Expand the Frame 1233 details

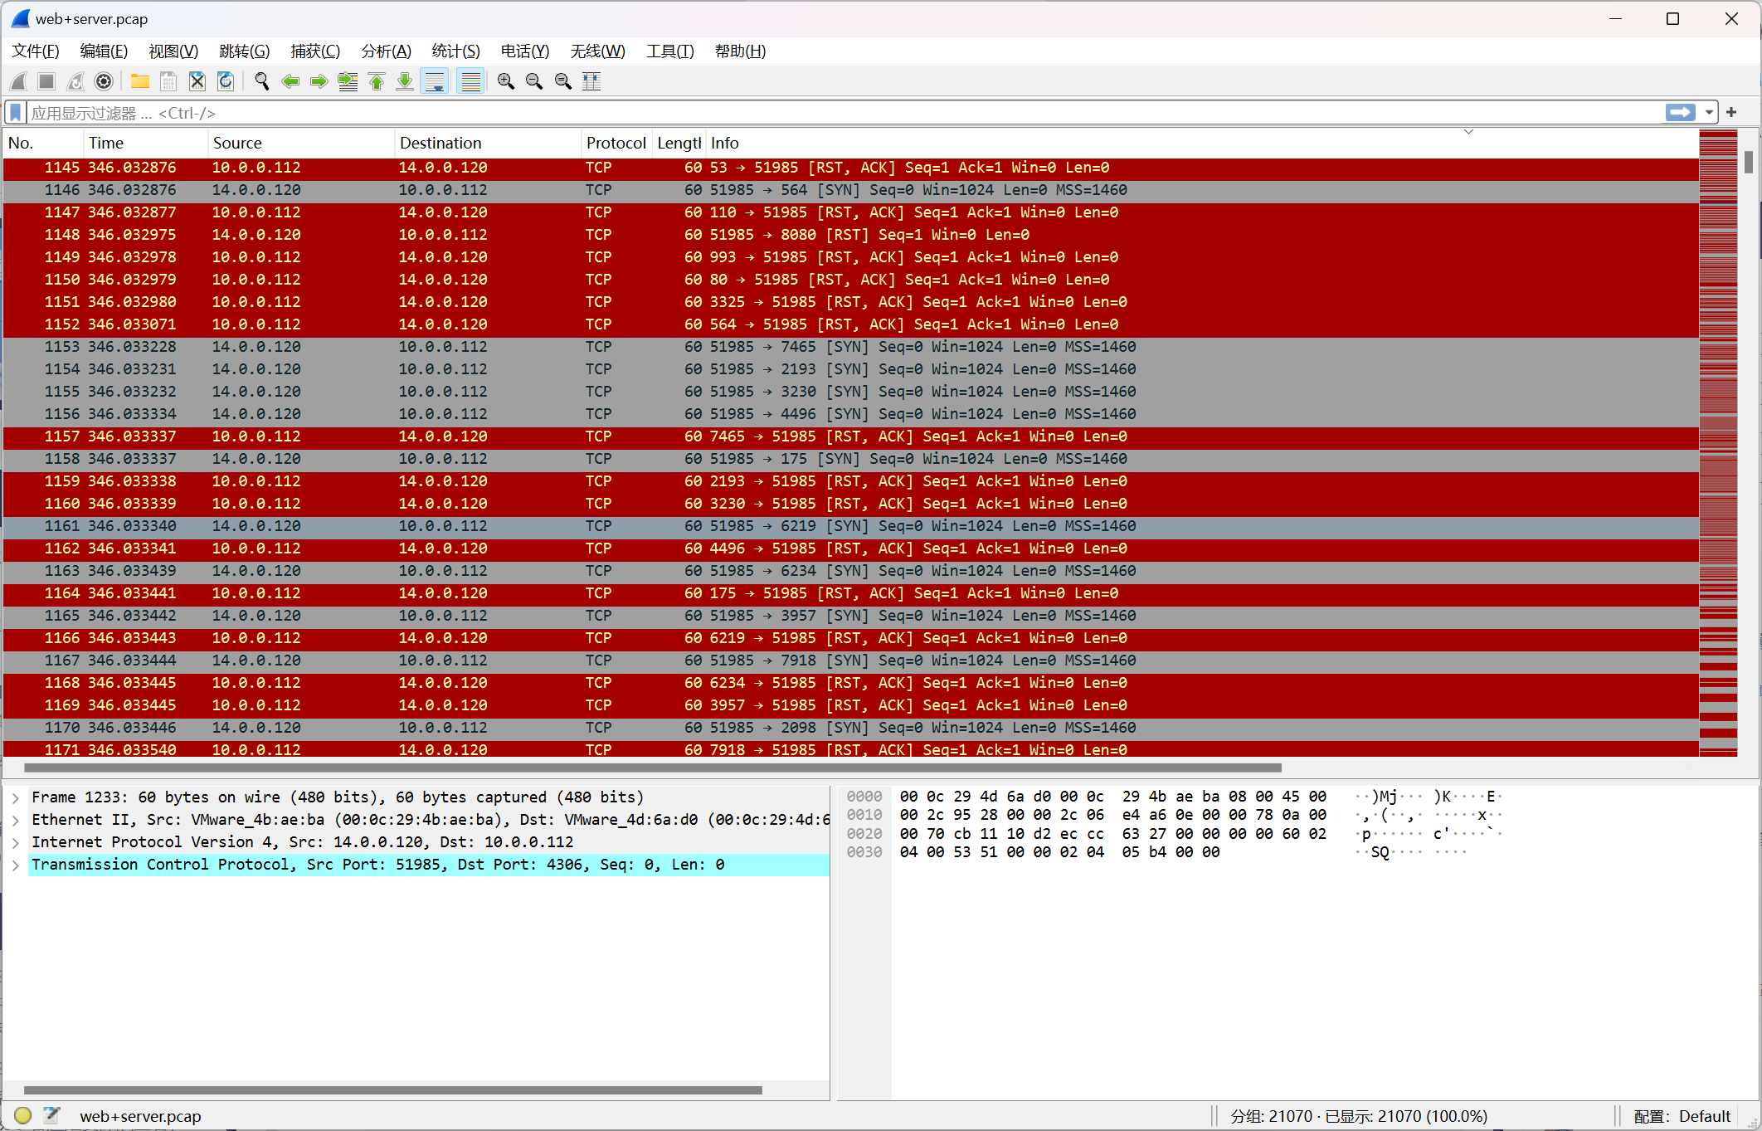tap(16, 798)
